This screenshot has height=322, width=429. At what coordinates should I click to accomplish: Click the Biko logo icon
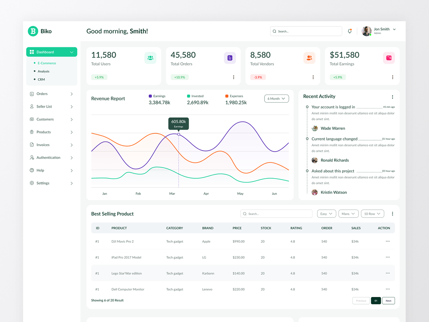pyautogui.click(x=33, y=31)
